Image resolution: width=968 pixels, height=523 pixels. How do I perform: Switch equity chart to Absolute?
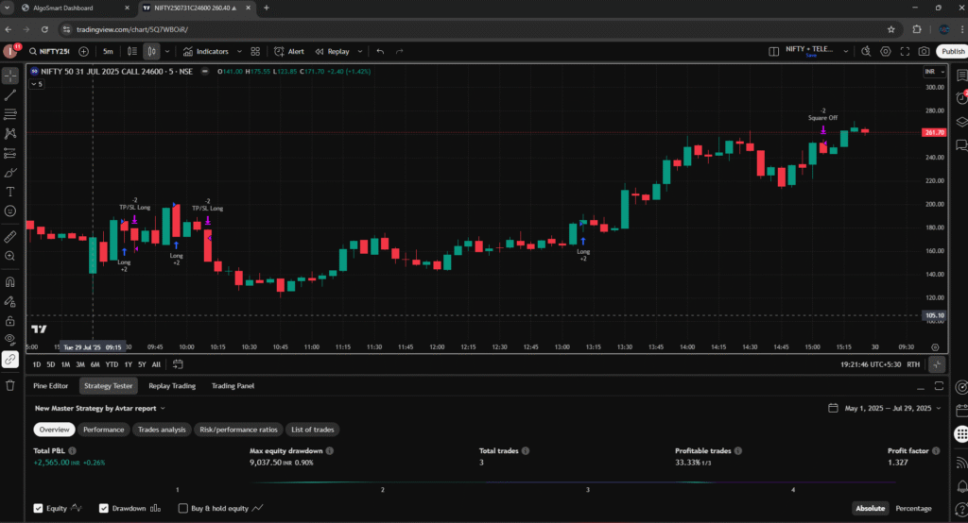870,508
